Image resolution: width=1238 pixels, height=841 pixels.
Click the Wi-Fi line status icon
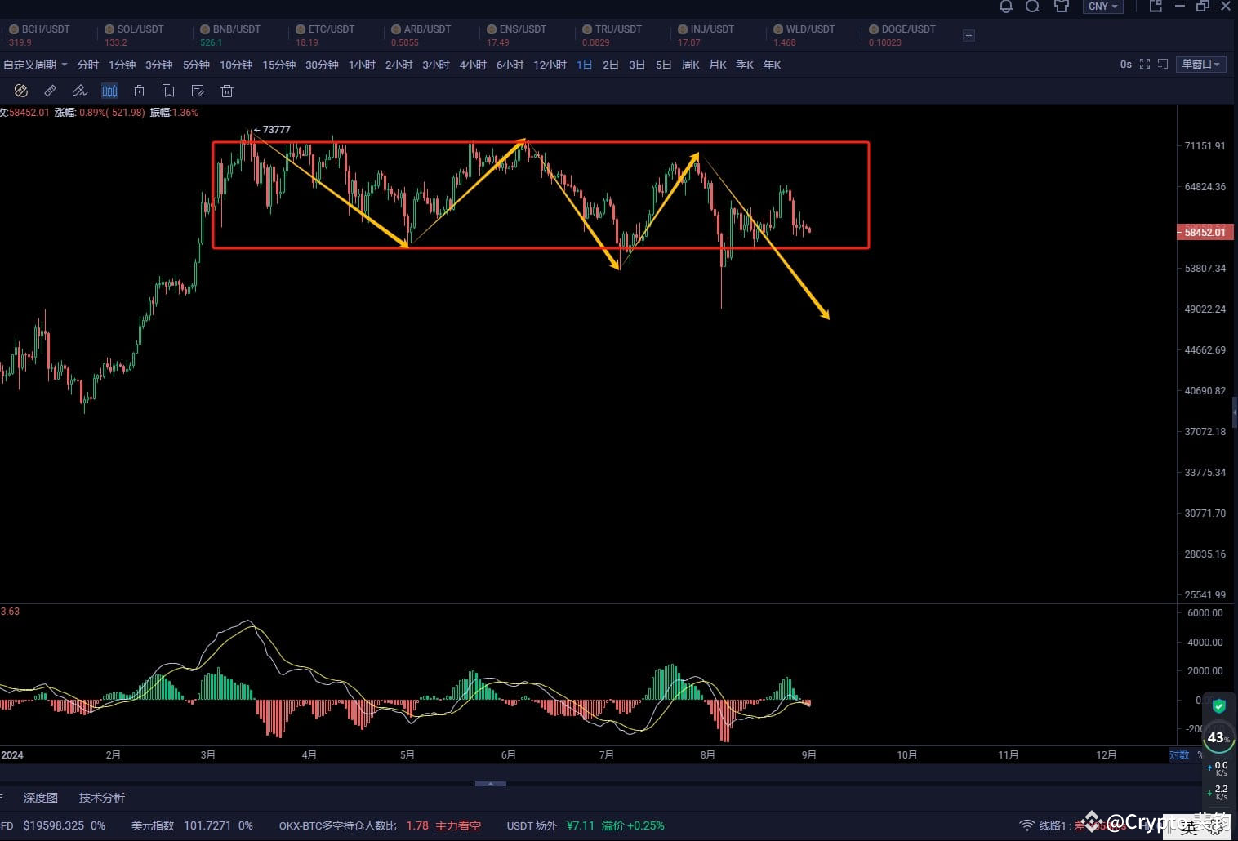(x=1027, y=825)
